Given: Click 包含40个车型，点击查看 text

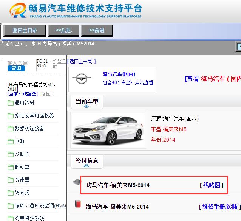Looking at the screenshot, I should (x=128, y=82).
